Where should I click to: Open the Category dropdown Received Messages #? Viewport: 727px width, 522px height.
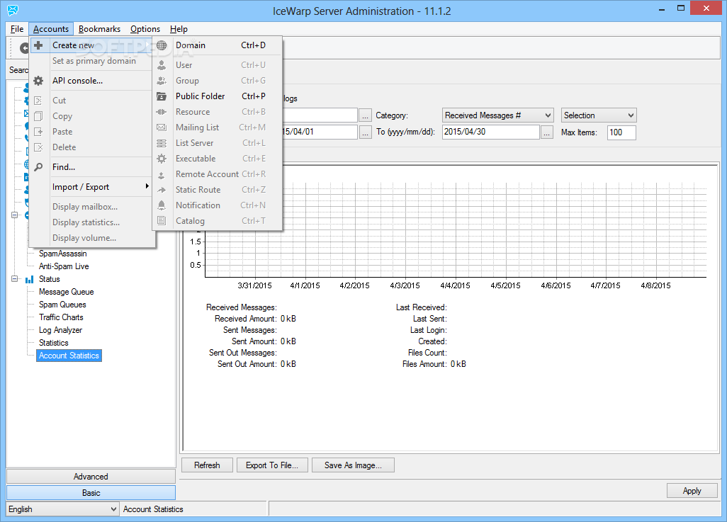[497, 115]
